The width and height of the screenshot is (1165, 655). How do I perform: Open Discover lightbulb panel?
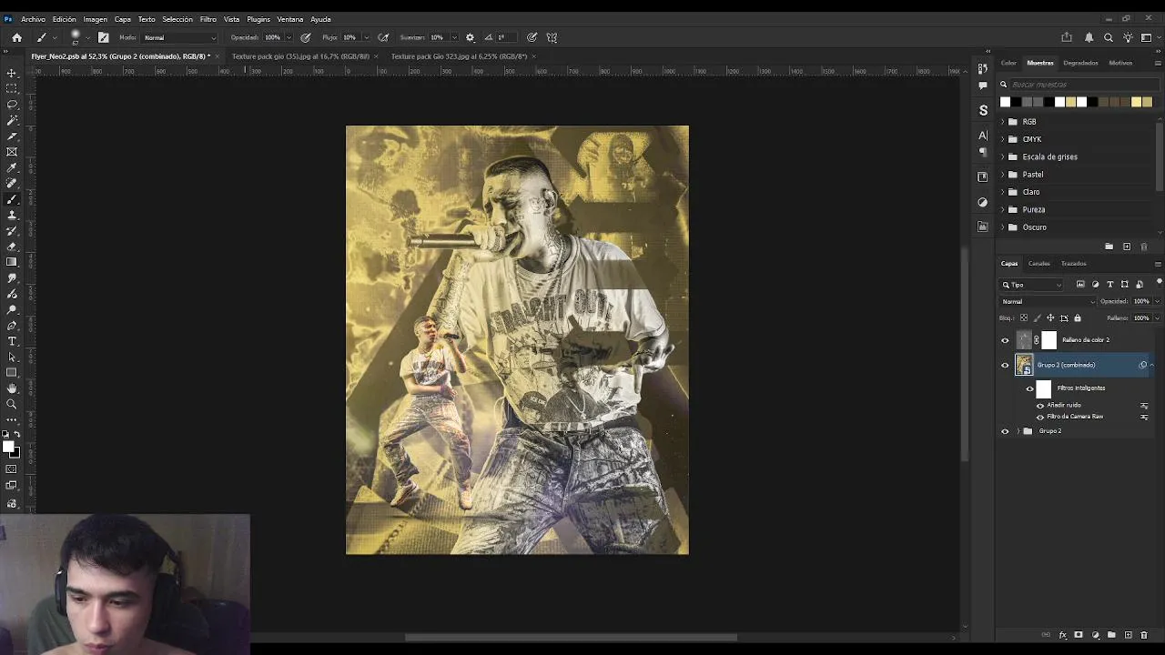click(1128, 37)
